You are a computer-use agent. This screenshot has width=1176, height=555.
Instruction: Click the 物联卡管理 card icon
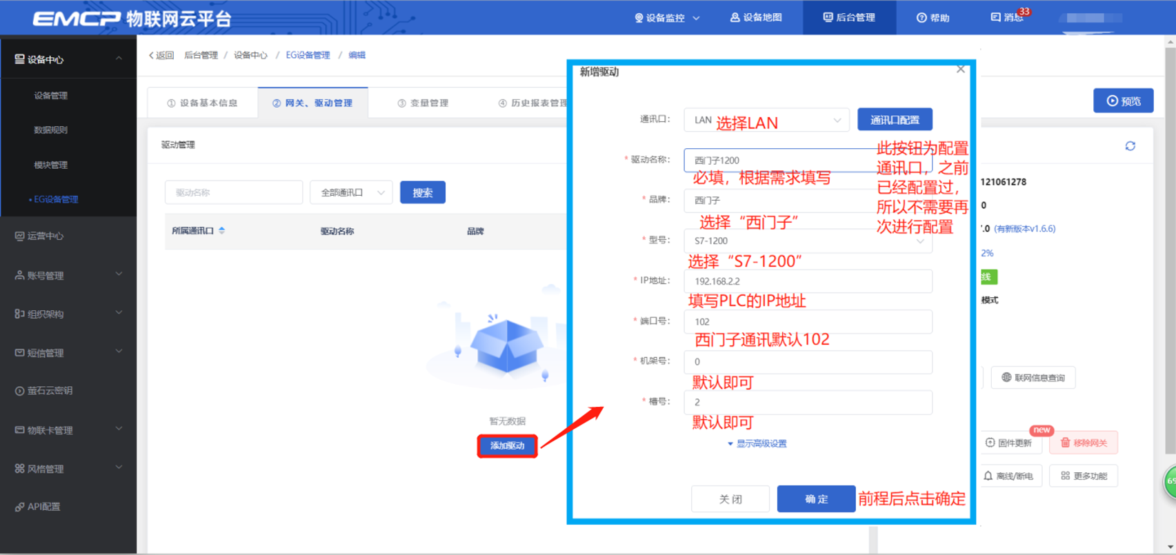point(19,430)
